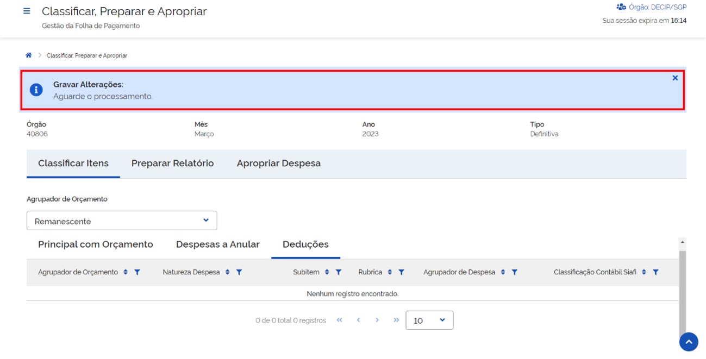Filter the Subitem column
Screen dimensions: 706x359
tap(339, 272)
